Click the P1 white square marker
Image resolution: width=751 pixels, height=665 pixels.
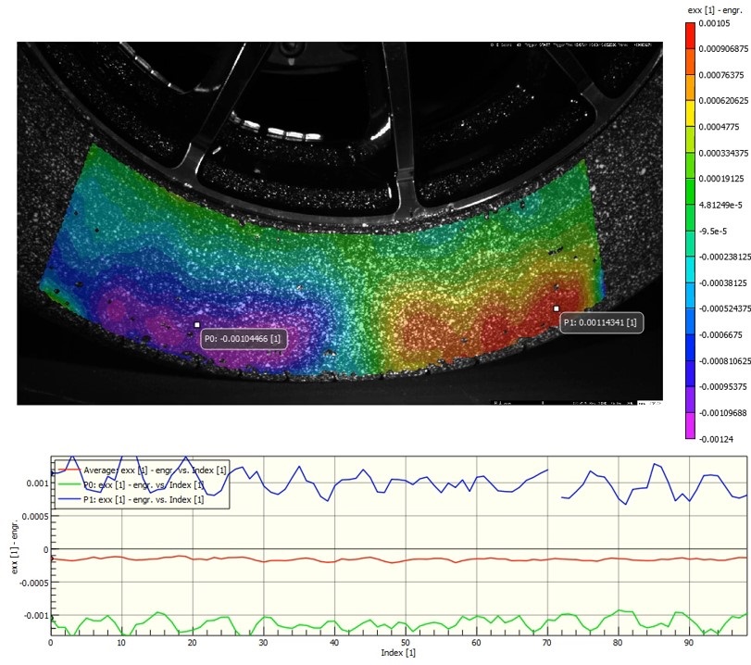[x=557, y=308]
